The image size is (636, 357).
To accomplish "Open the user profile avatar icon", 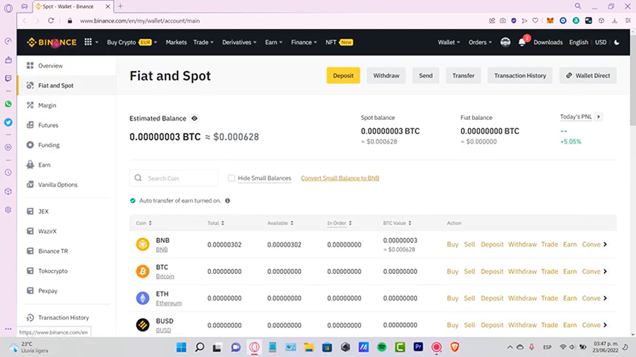I will point(505,42).
